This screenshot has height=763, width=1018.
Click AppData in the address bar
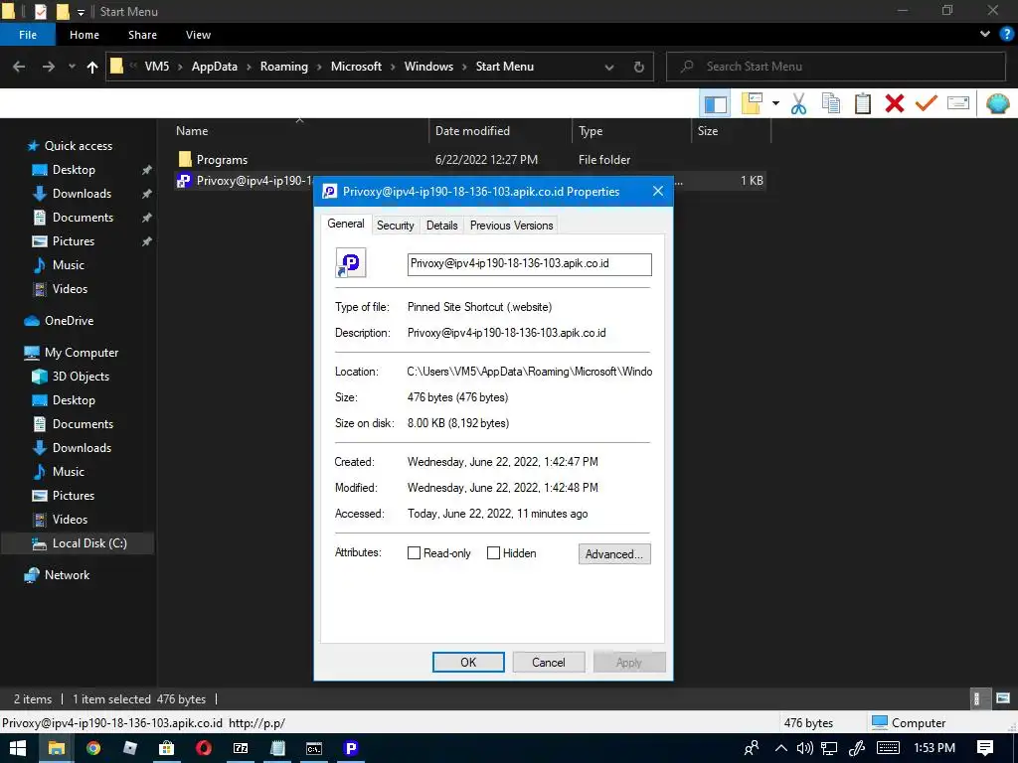click(x=215, y=67)
